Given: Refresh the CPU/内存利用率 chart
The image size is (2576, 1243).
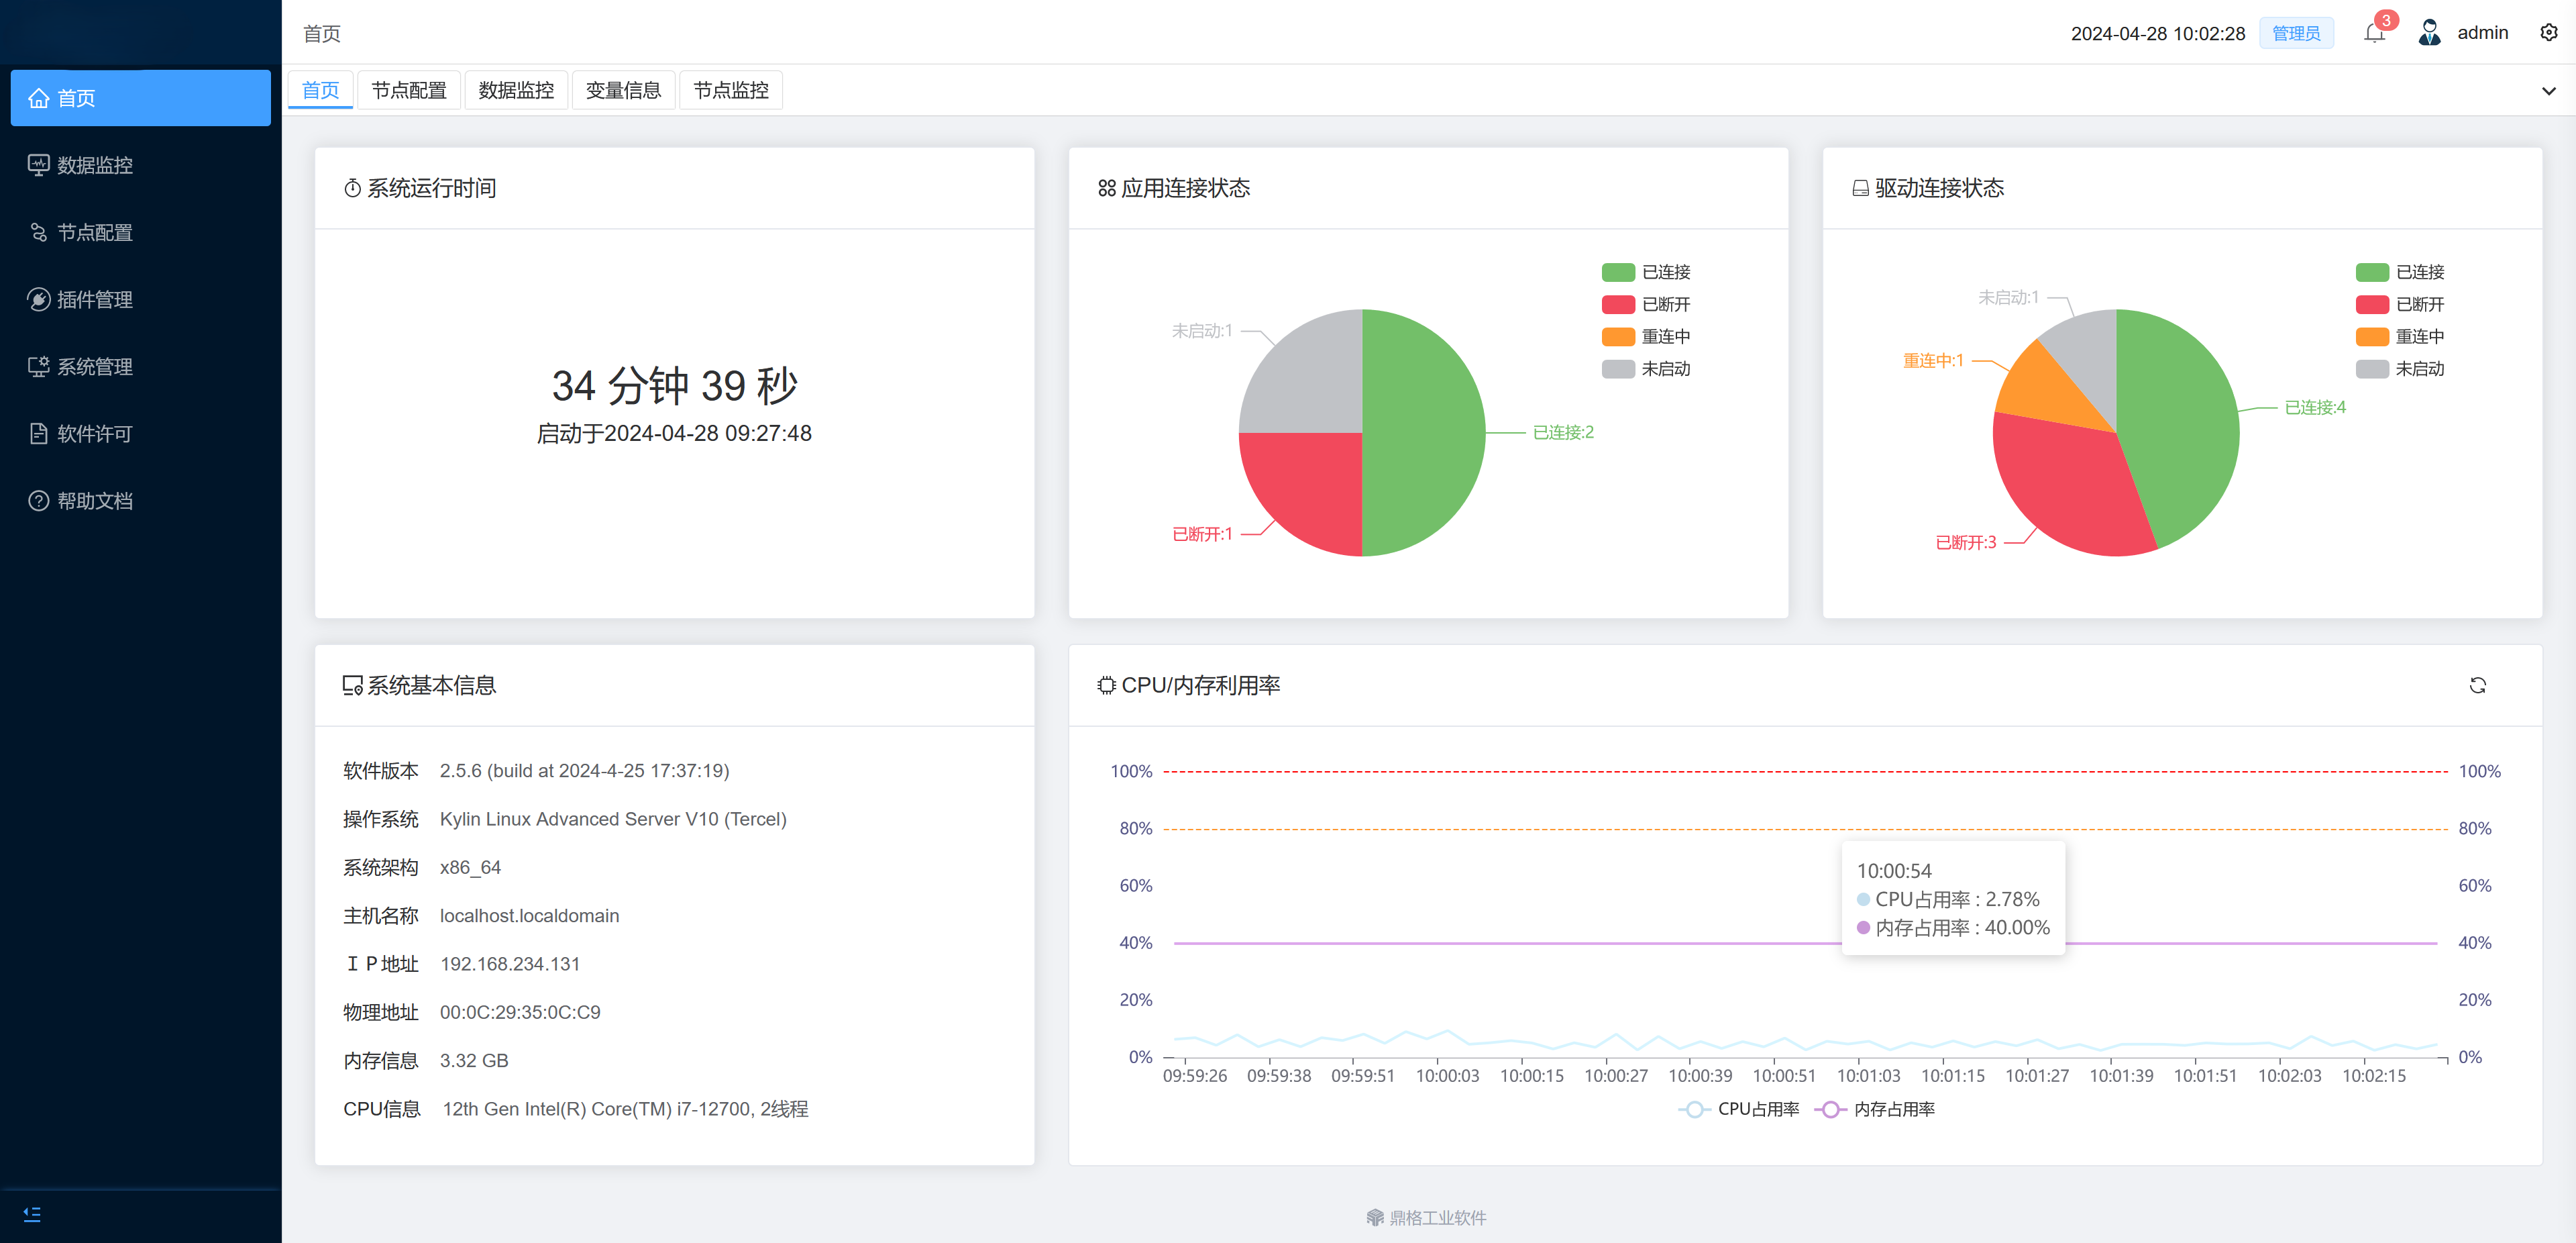Looking at the screenshot, I should [x=2477, y=685].
